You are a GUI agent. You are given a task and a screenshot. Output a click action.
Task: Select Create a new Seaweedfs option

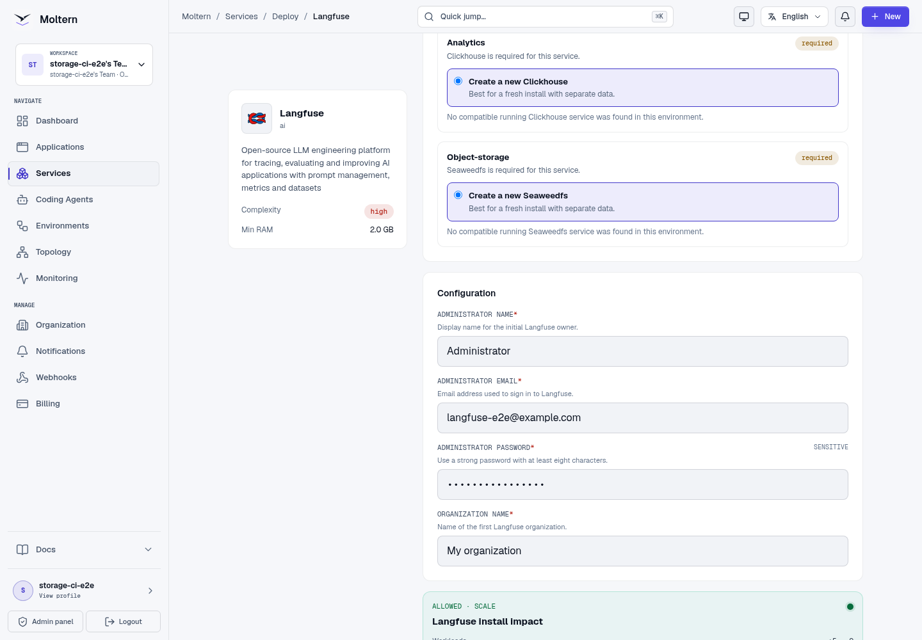tap(643, 202)
